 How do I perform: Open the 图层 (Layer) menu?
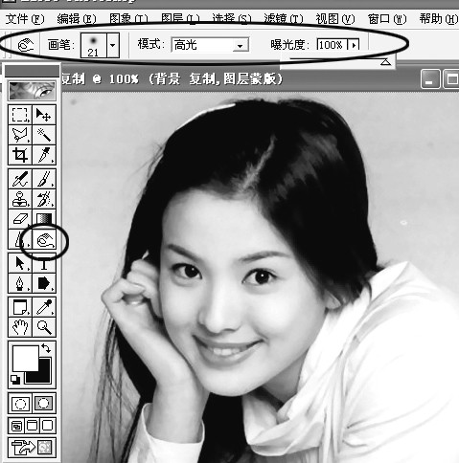tap(180, 19)
